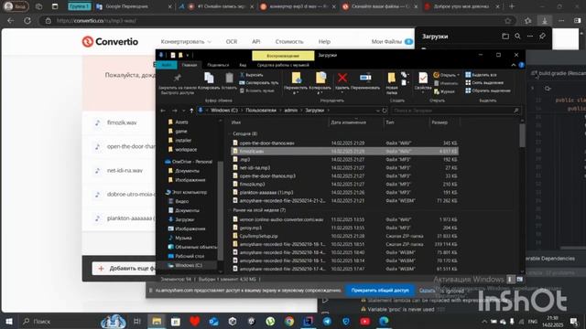
Task: Open Google Chrome from the taskbar
Action: (289, 321)
